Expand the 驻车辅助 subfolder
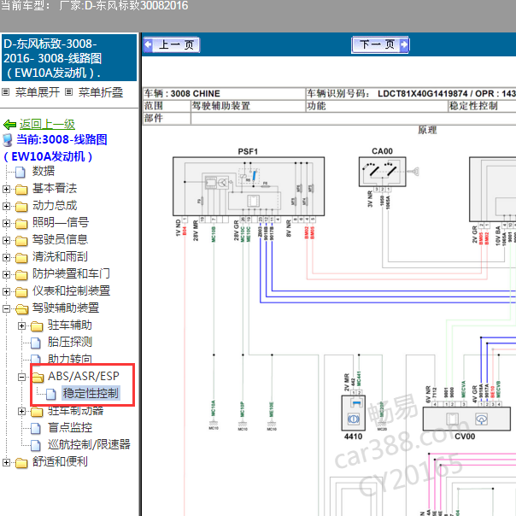516x516 pixels. (x=21, y=325)
